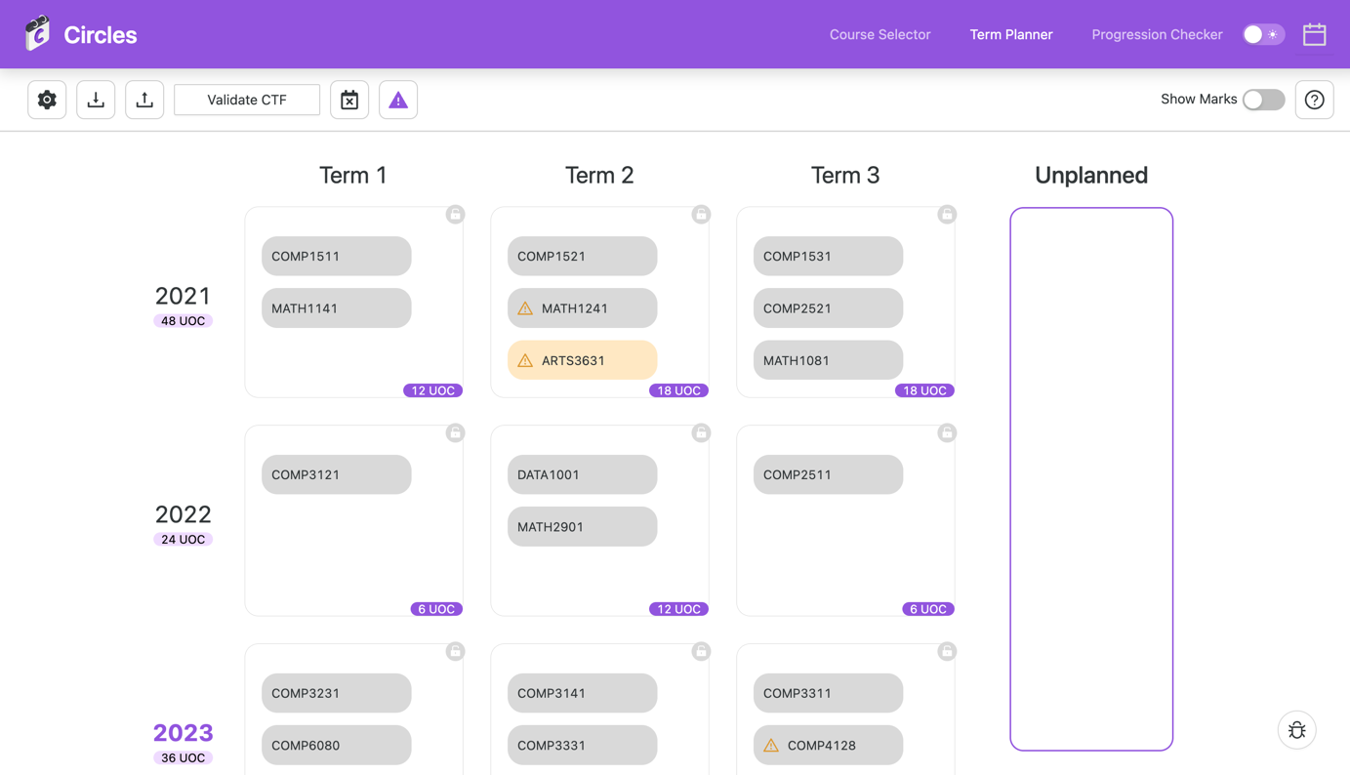
Task: Click the Validate CTF button
Action: click(247, 100)
